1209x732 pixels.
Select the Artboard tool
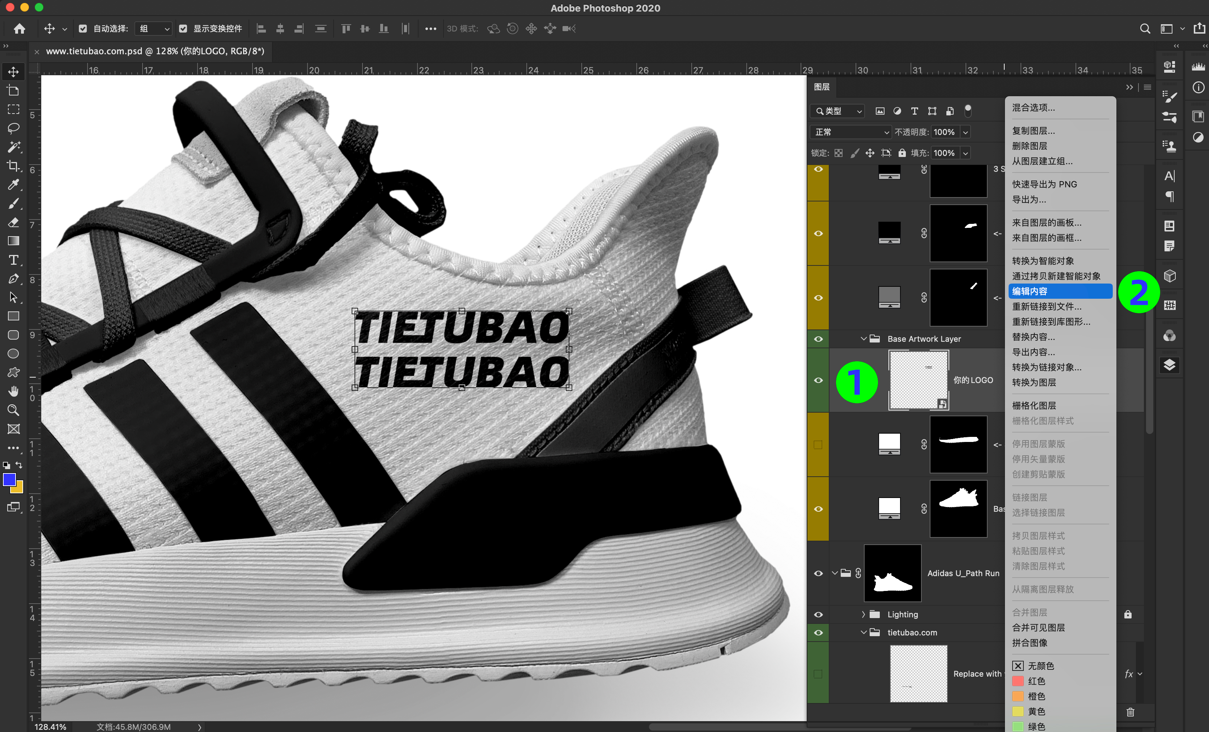pos(13,91)
